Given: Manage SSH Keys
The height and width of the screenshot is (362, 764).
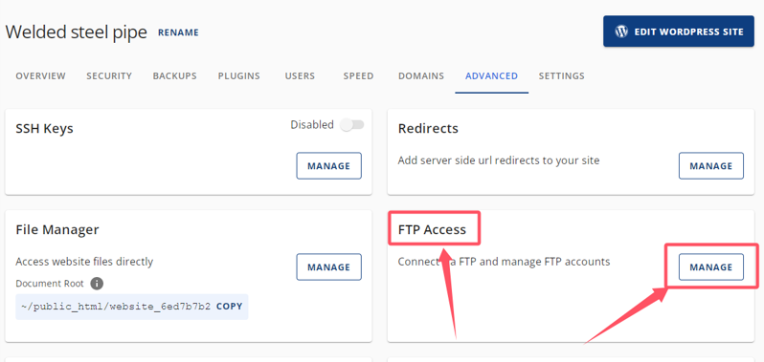Looking at the screenshot, I should (x=329, y=165).
